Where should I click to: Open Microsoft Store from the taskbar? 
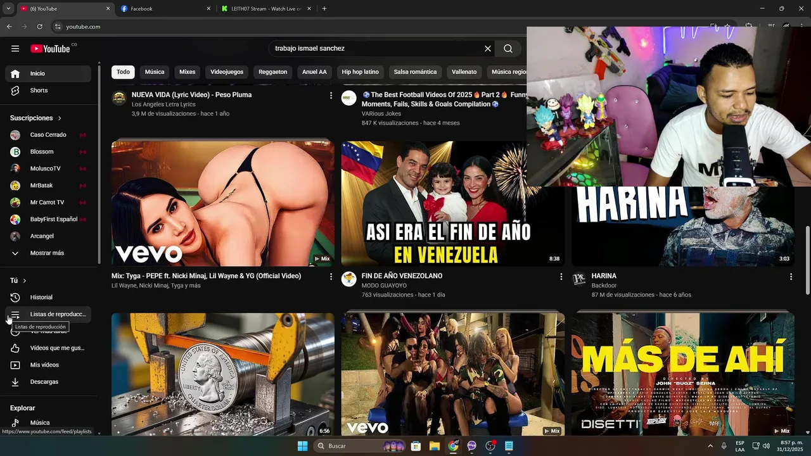(x=416, y=446)
